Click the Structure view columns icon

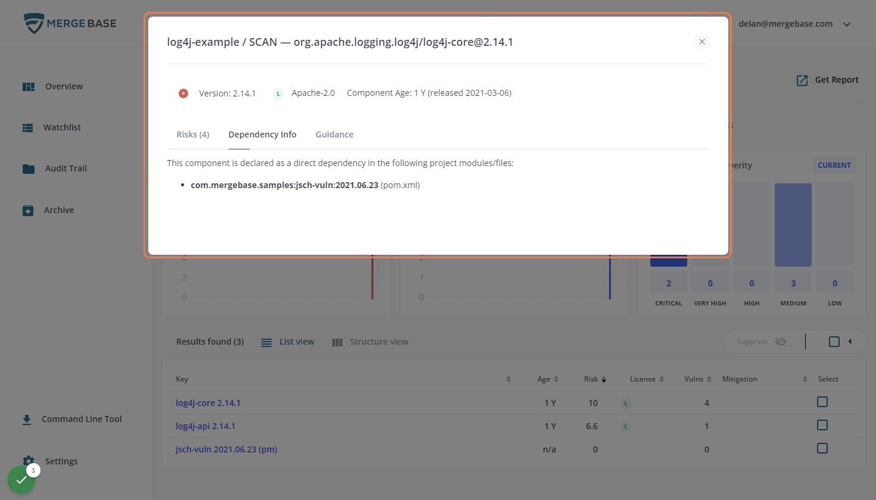coord(337,343)
